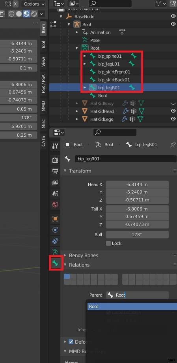Select bip_skirtFront01 bone in outliner
The height and width of the screenshot is (363, 177).
(x=114, y=72)
